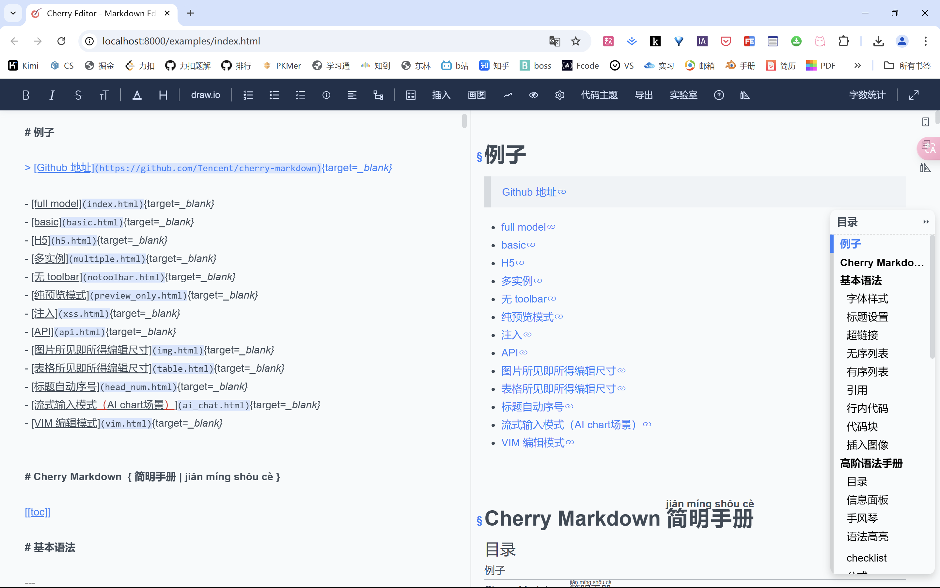This screenshot has width=940, height=588.
Task: Click the 字数统计 word count icon
Action: [x=867, y=95]
